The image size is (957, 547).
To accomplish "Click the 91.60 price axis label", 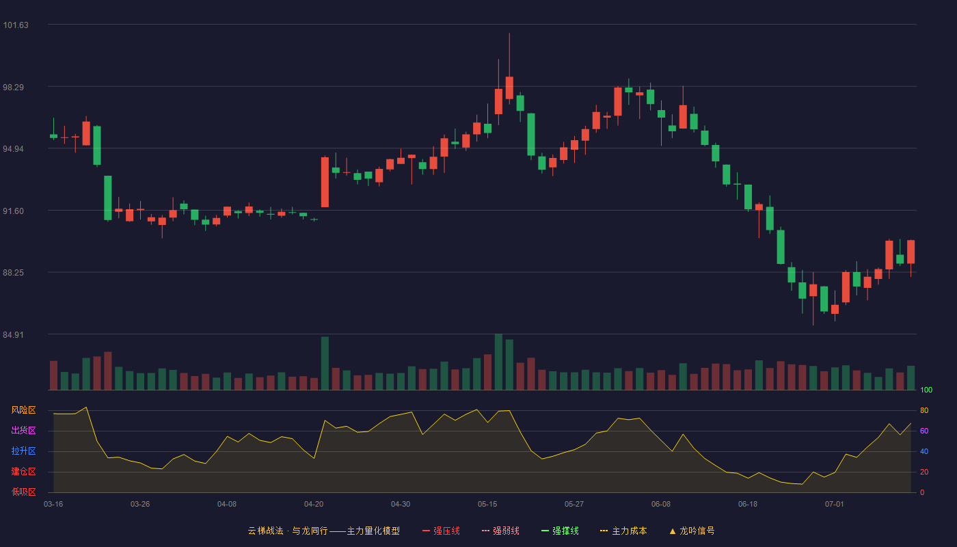I will click(14, 211).
